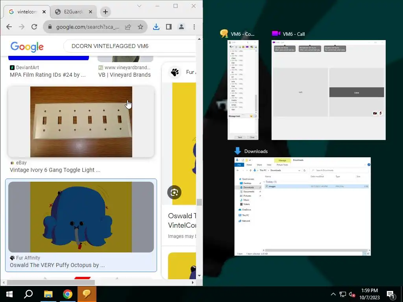Open the VB Vineyard Brands result
This screenshot has width=403, height=302.
click(x=124, y=75)
